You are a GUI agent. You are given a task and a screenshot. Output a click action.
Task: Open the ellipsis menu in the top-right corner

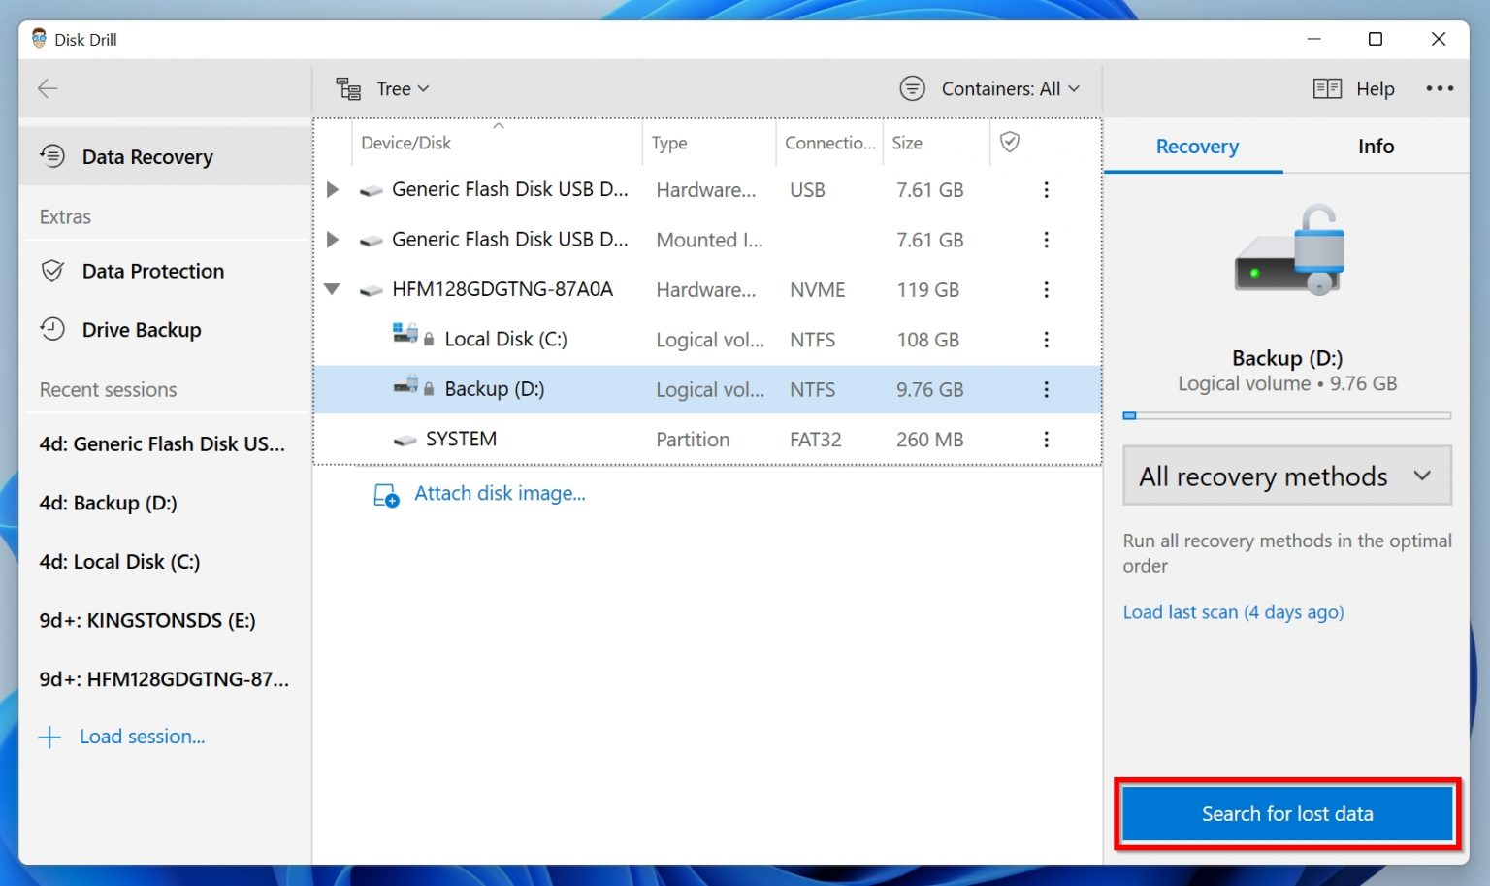pos(1440,88)
